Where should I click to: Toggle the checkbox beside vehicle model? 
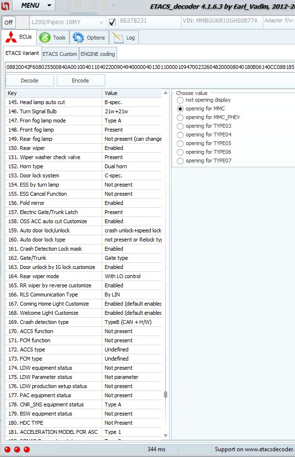tap(112, 22)
